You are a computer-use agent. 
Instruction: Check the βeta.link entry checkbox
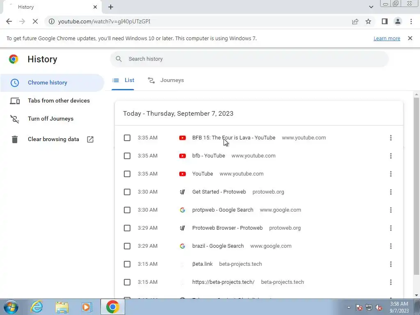(127, 264)
